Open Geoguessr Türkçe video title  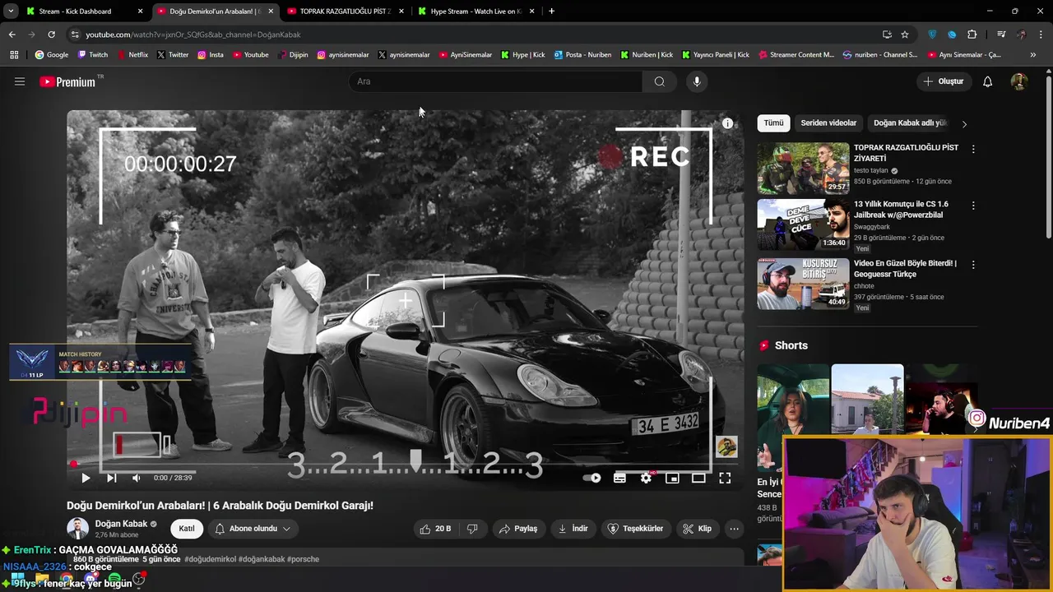click(x=905, y=269)
